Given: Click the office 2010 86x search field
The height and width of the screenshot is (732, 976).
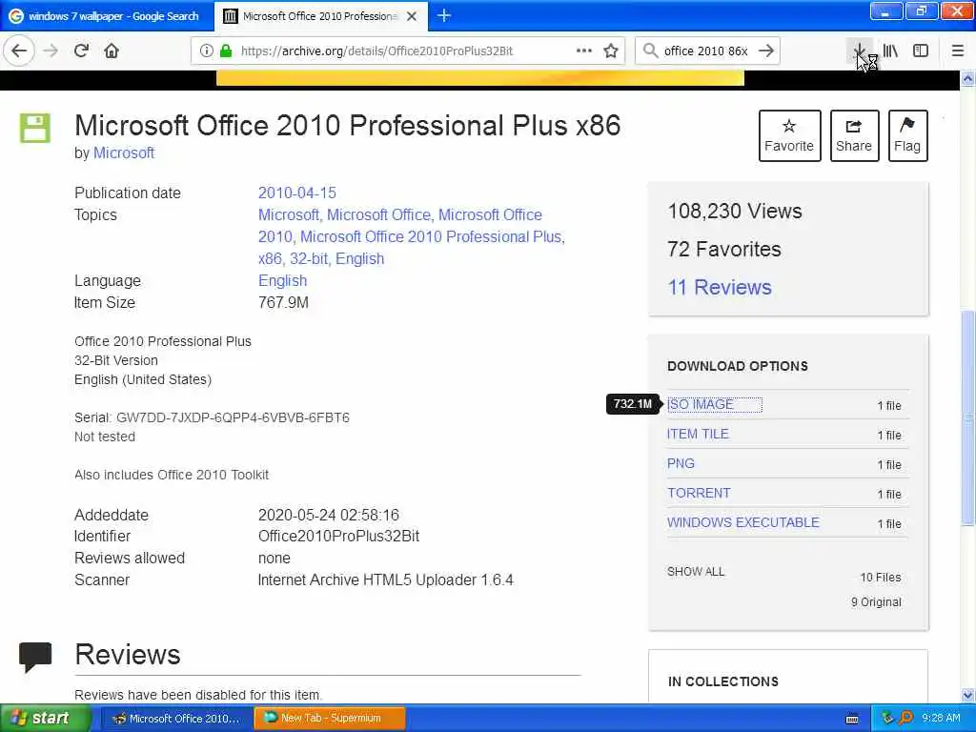Looking at the screenshot, I should pyautogui.click(x=706, y=51).
